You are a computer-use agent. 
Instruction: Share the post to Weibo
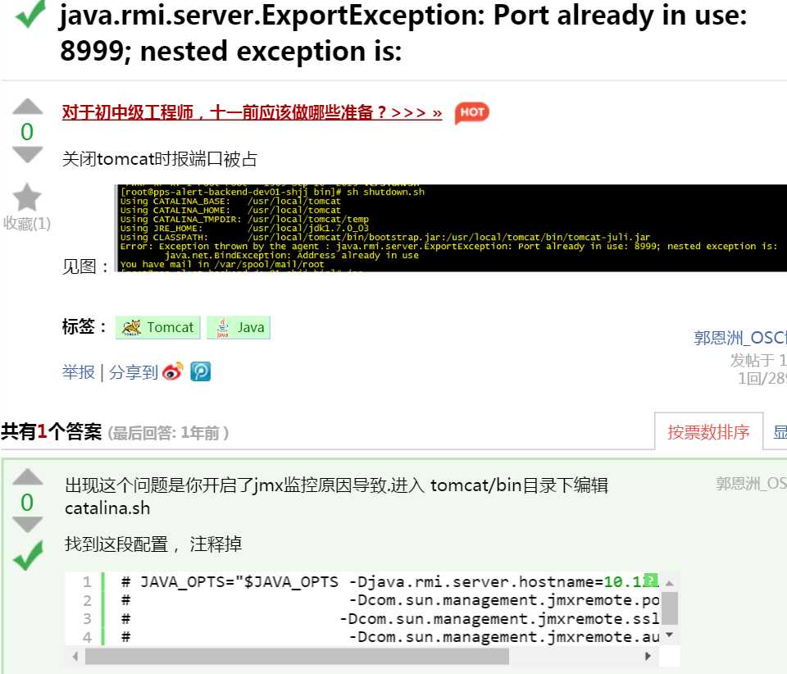click(173, 372)
